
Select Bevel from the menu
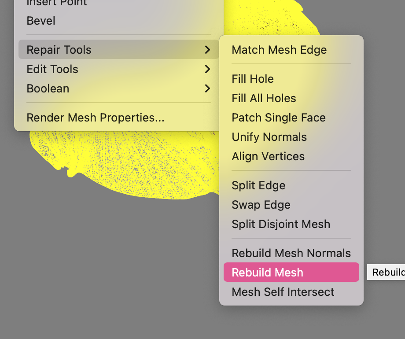click(x=41, y=21)
